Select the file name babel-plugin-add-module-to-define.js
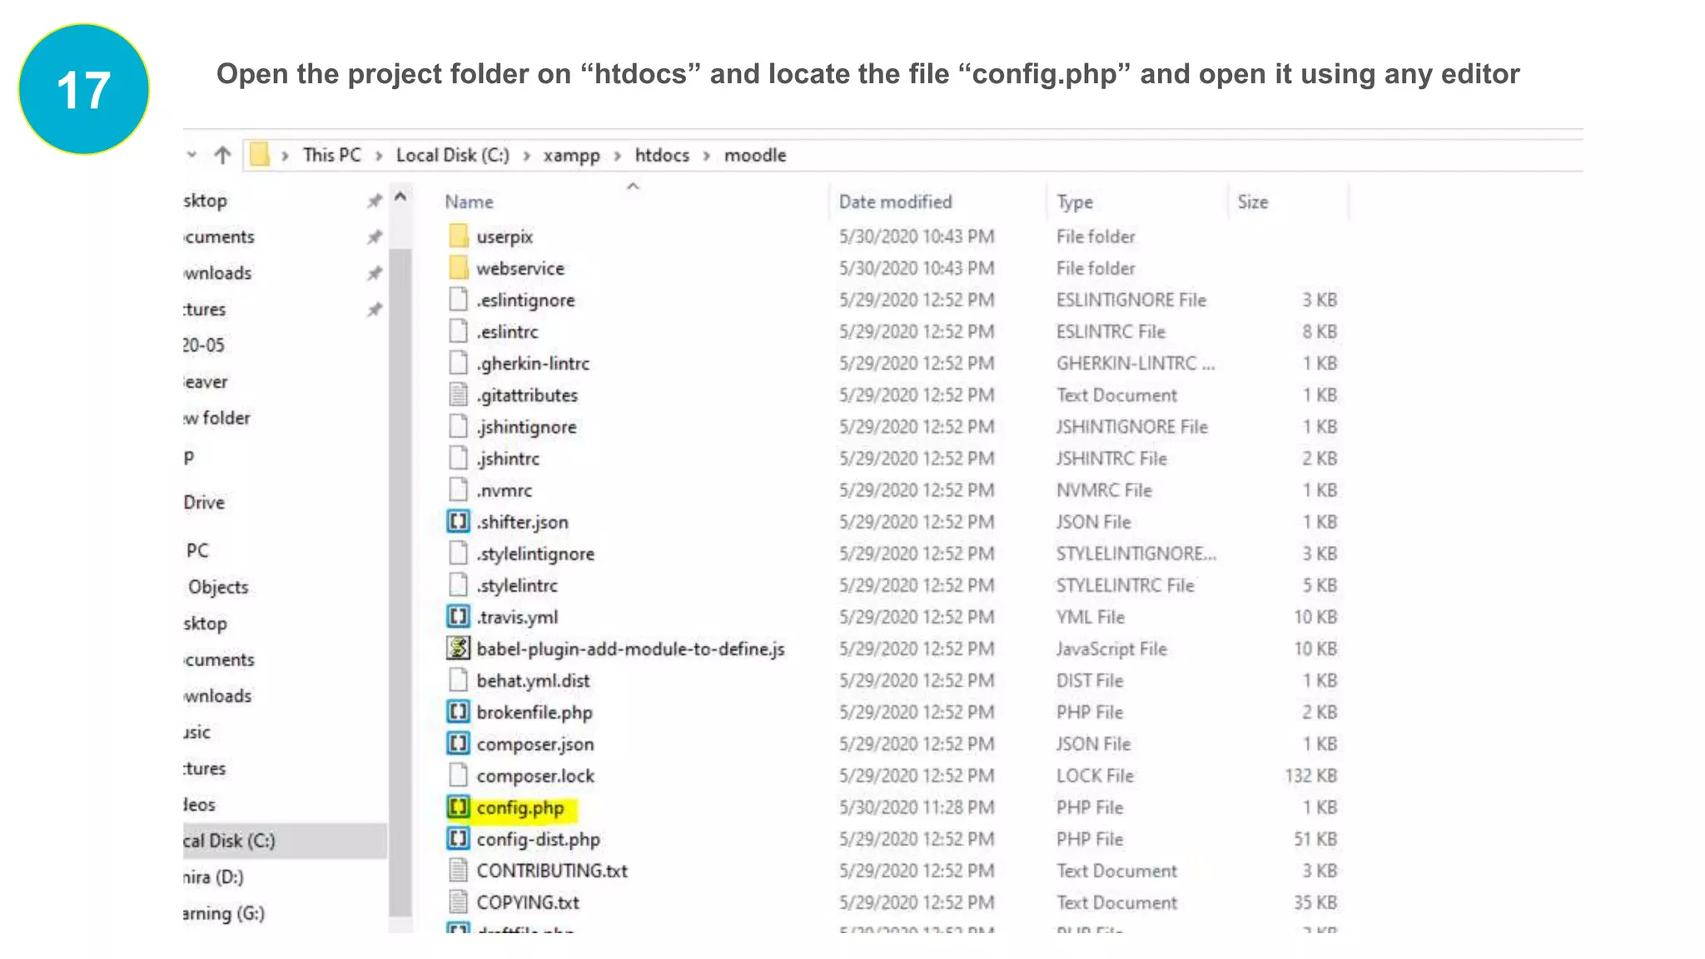1705x959 pixels. (630, 649)
